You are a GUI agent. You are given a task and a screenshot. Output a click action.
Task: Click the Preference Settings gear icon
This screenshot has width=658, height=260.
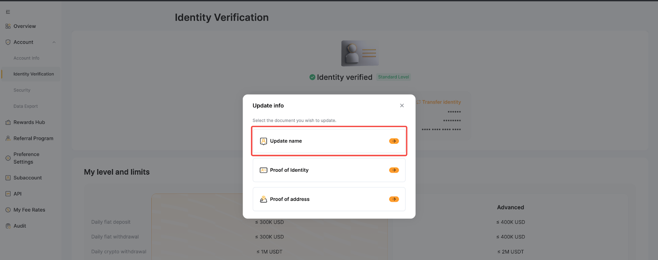(8, 158)
